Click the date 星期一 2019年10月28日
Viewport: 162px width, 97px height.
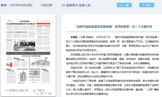(x=16, y=5)
